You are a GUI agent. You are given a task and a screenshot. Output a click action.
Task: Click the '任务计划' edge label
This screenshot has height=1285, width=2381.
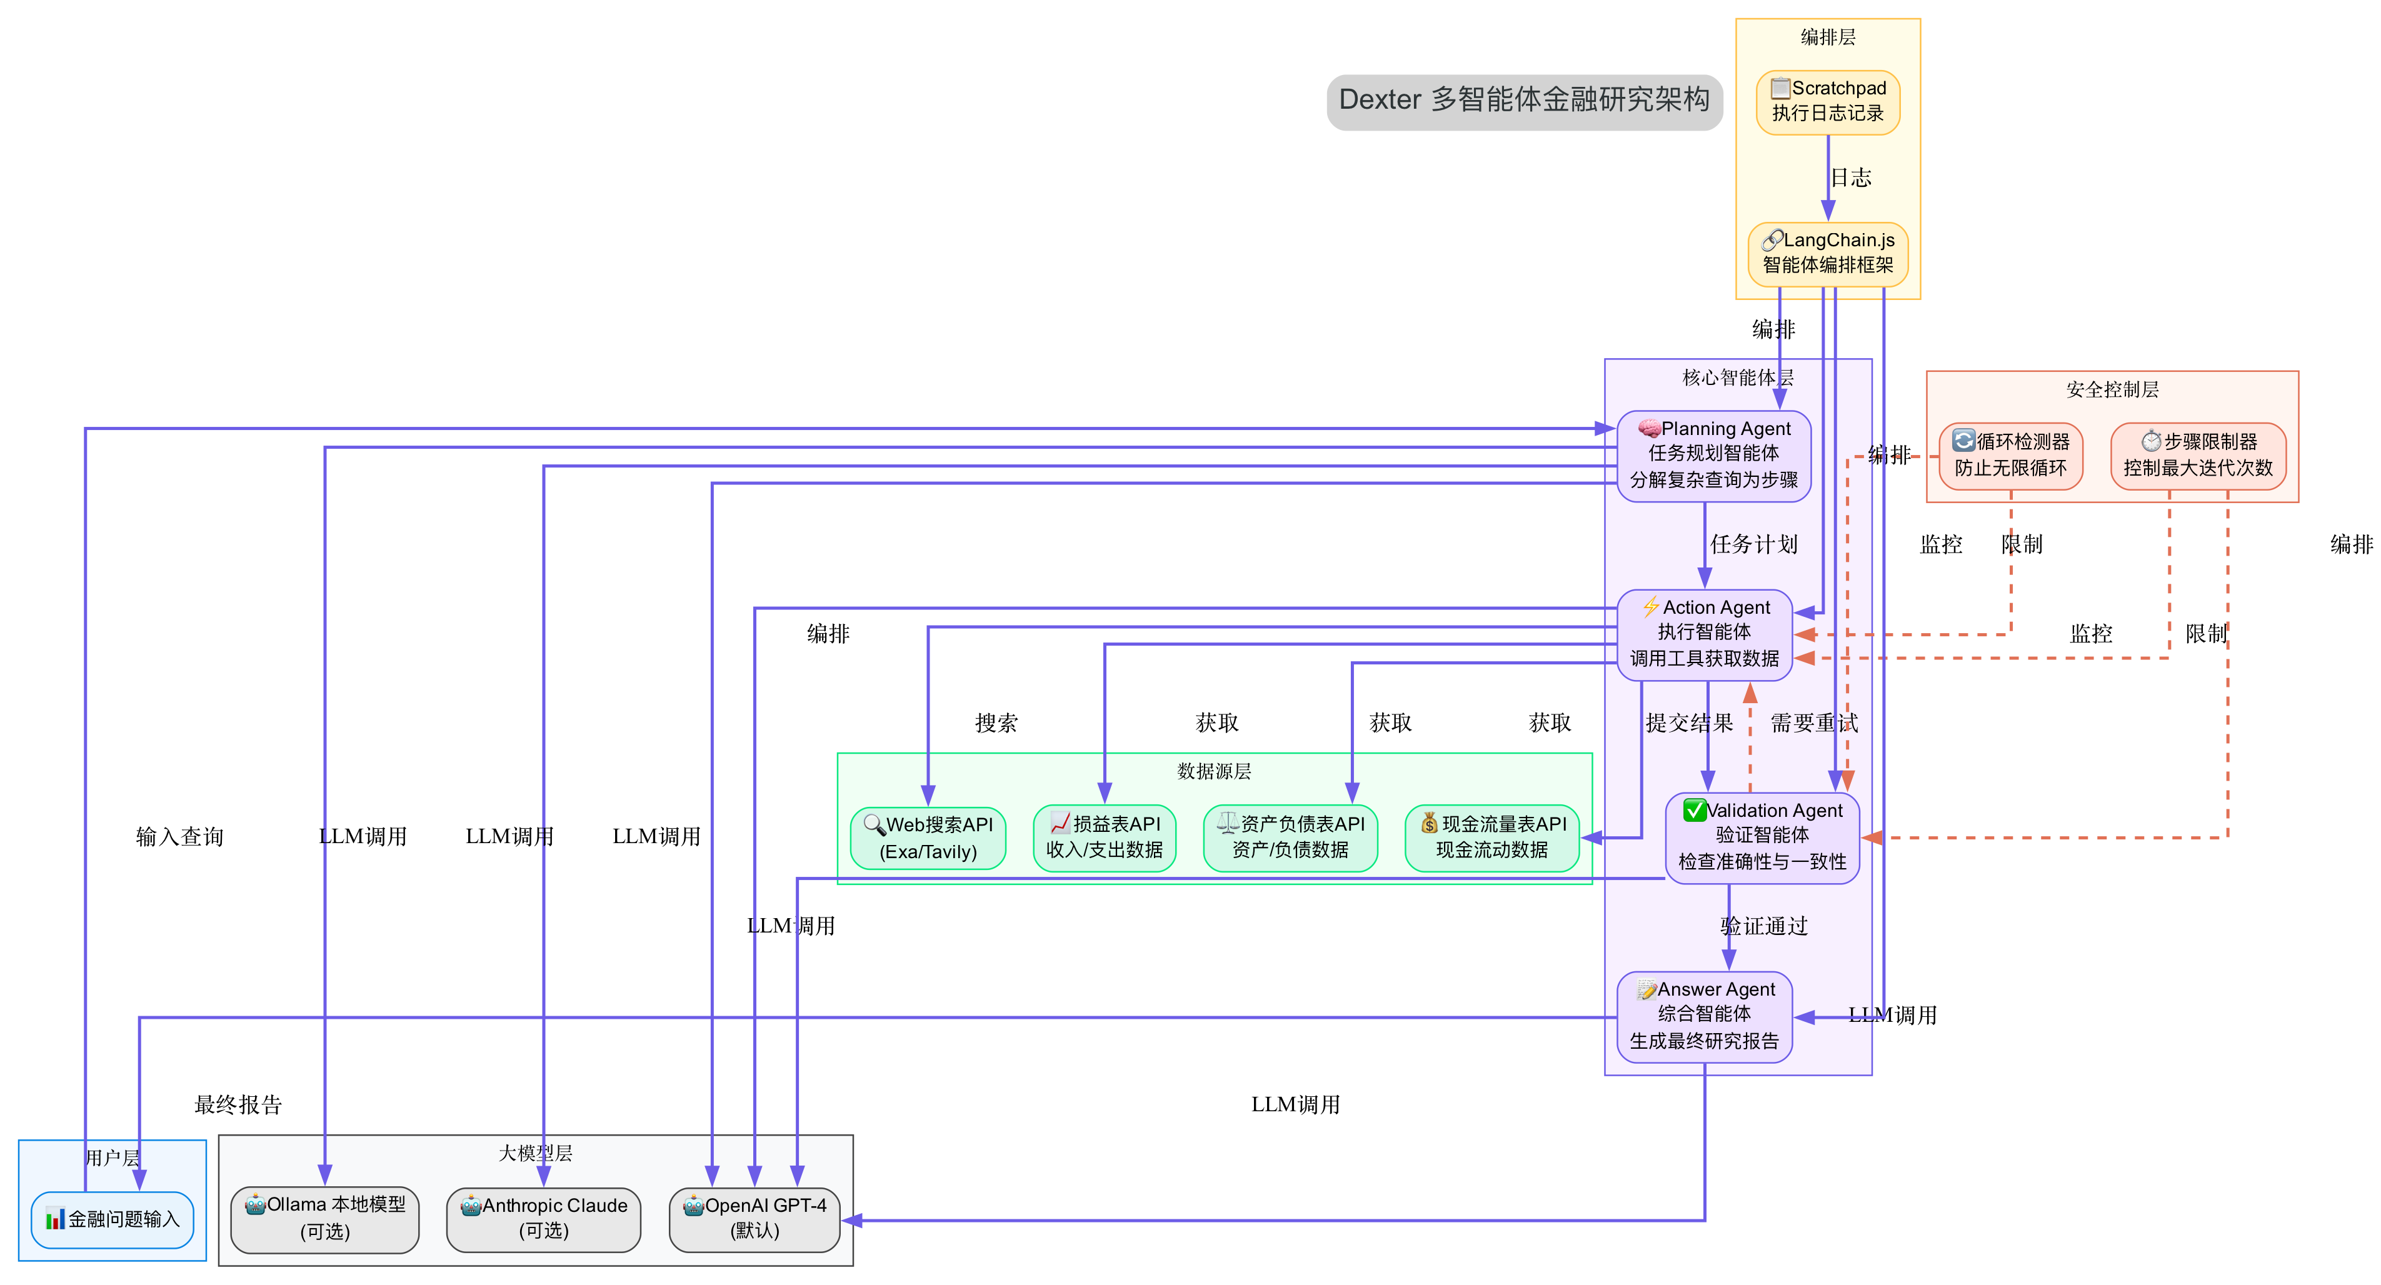coord(1753,544)
